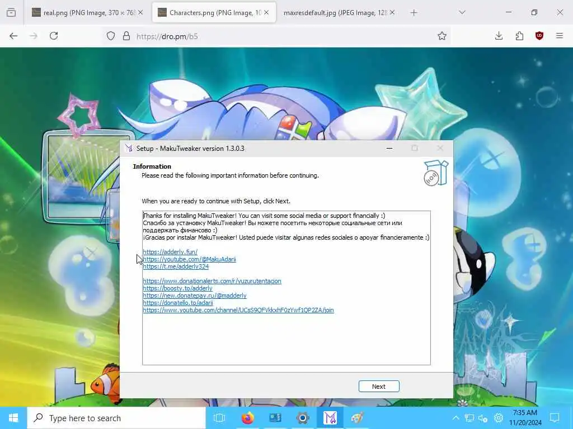
Task: Open the list all tabs dropdown
Action: tap(462, 12)
